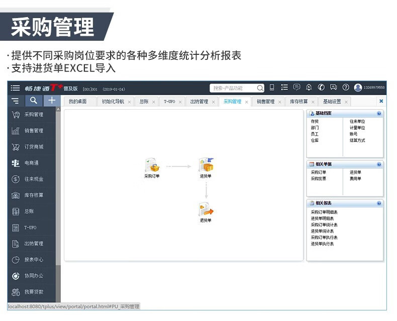Open 销售管理 in the left sidebar
Viewport: 397px width, 321px height.
pos(34,131)
